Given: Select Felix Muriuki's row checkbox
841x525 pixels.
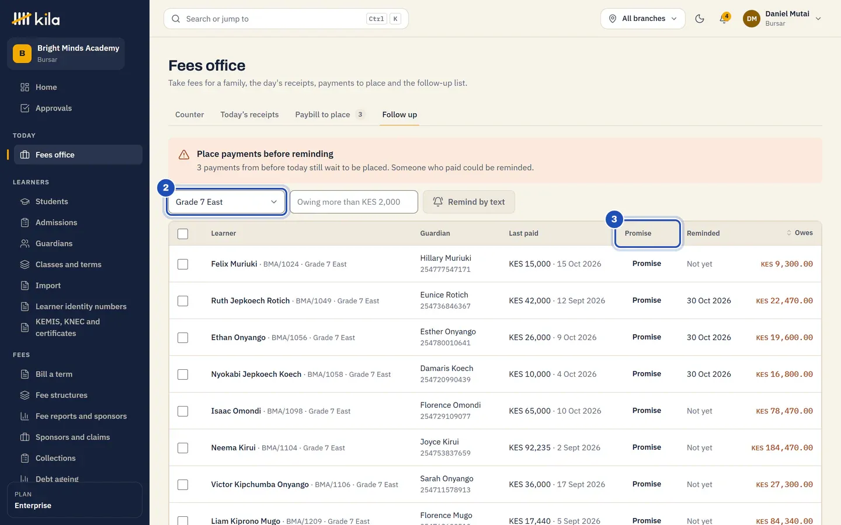Looking at the screenshot, I should (x=183, y=264).
